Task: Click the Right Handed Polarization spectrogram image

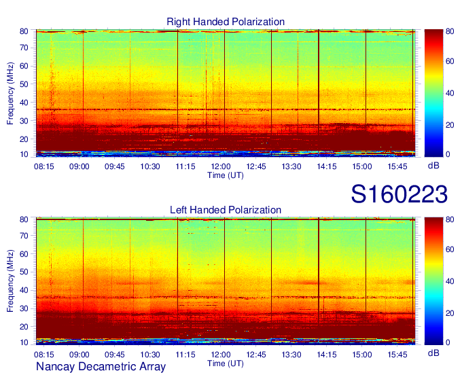Action: click(226, 93)
